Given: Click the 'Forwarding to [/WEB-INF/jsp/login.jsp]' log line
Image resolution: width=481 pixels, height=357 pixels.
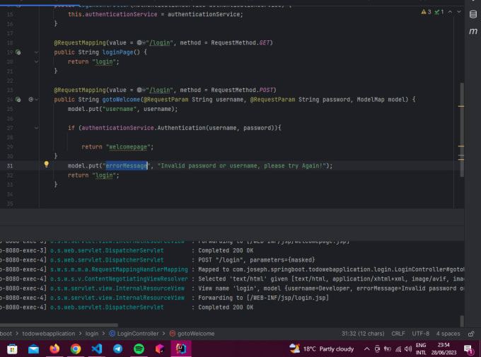Looking at the screenshot, I should tap(263, 298).
